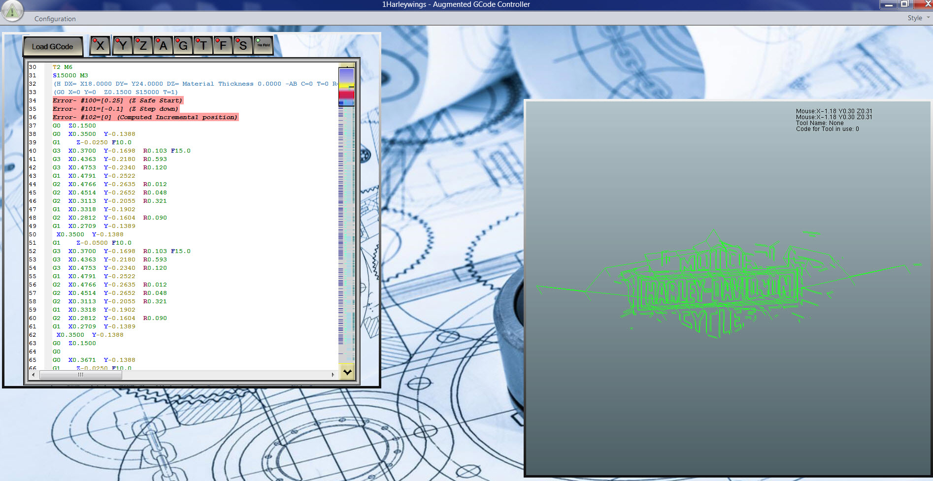Select the Error #100 Z Safe Start line
Viewport: 933px width, 481px height.
[x=118, y=100]
